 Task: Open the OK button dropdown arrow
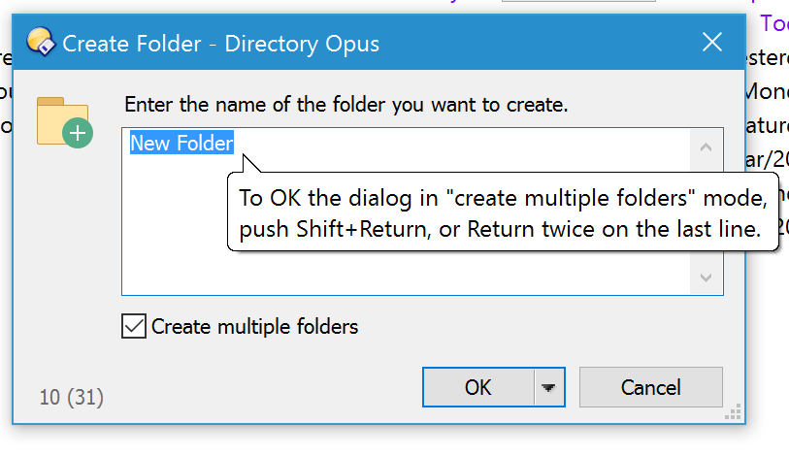click(x=548, y=387)
